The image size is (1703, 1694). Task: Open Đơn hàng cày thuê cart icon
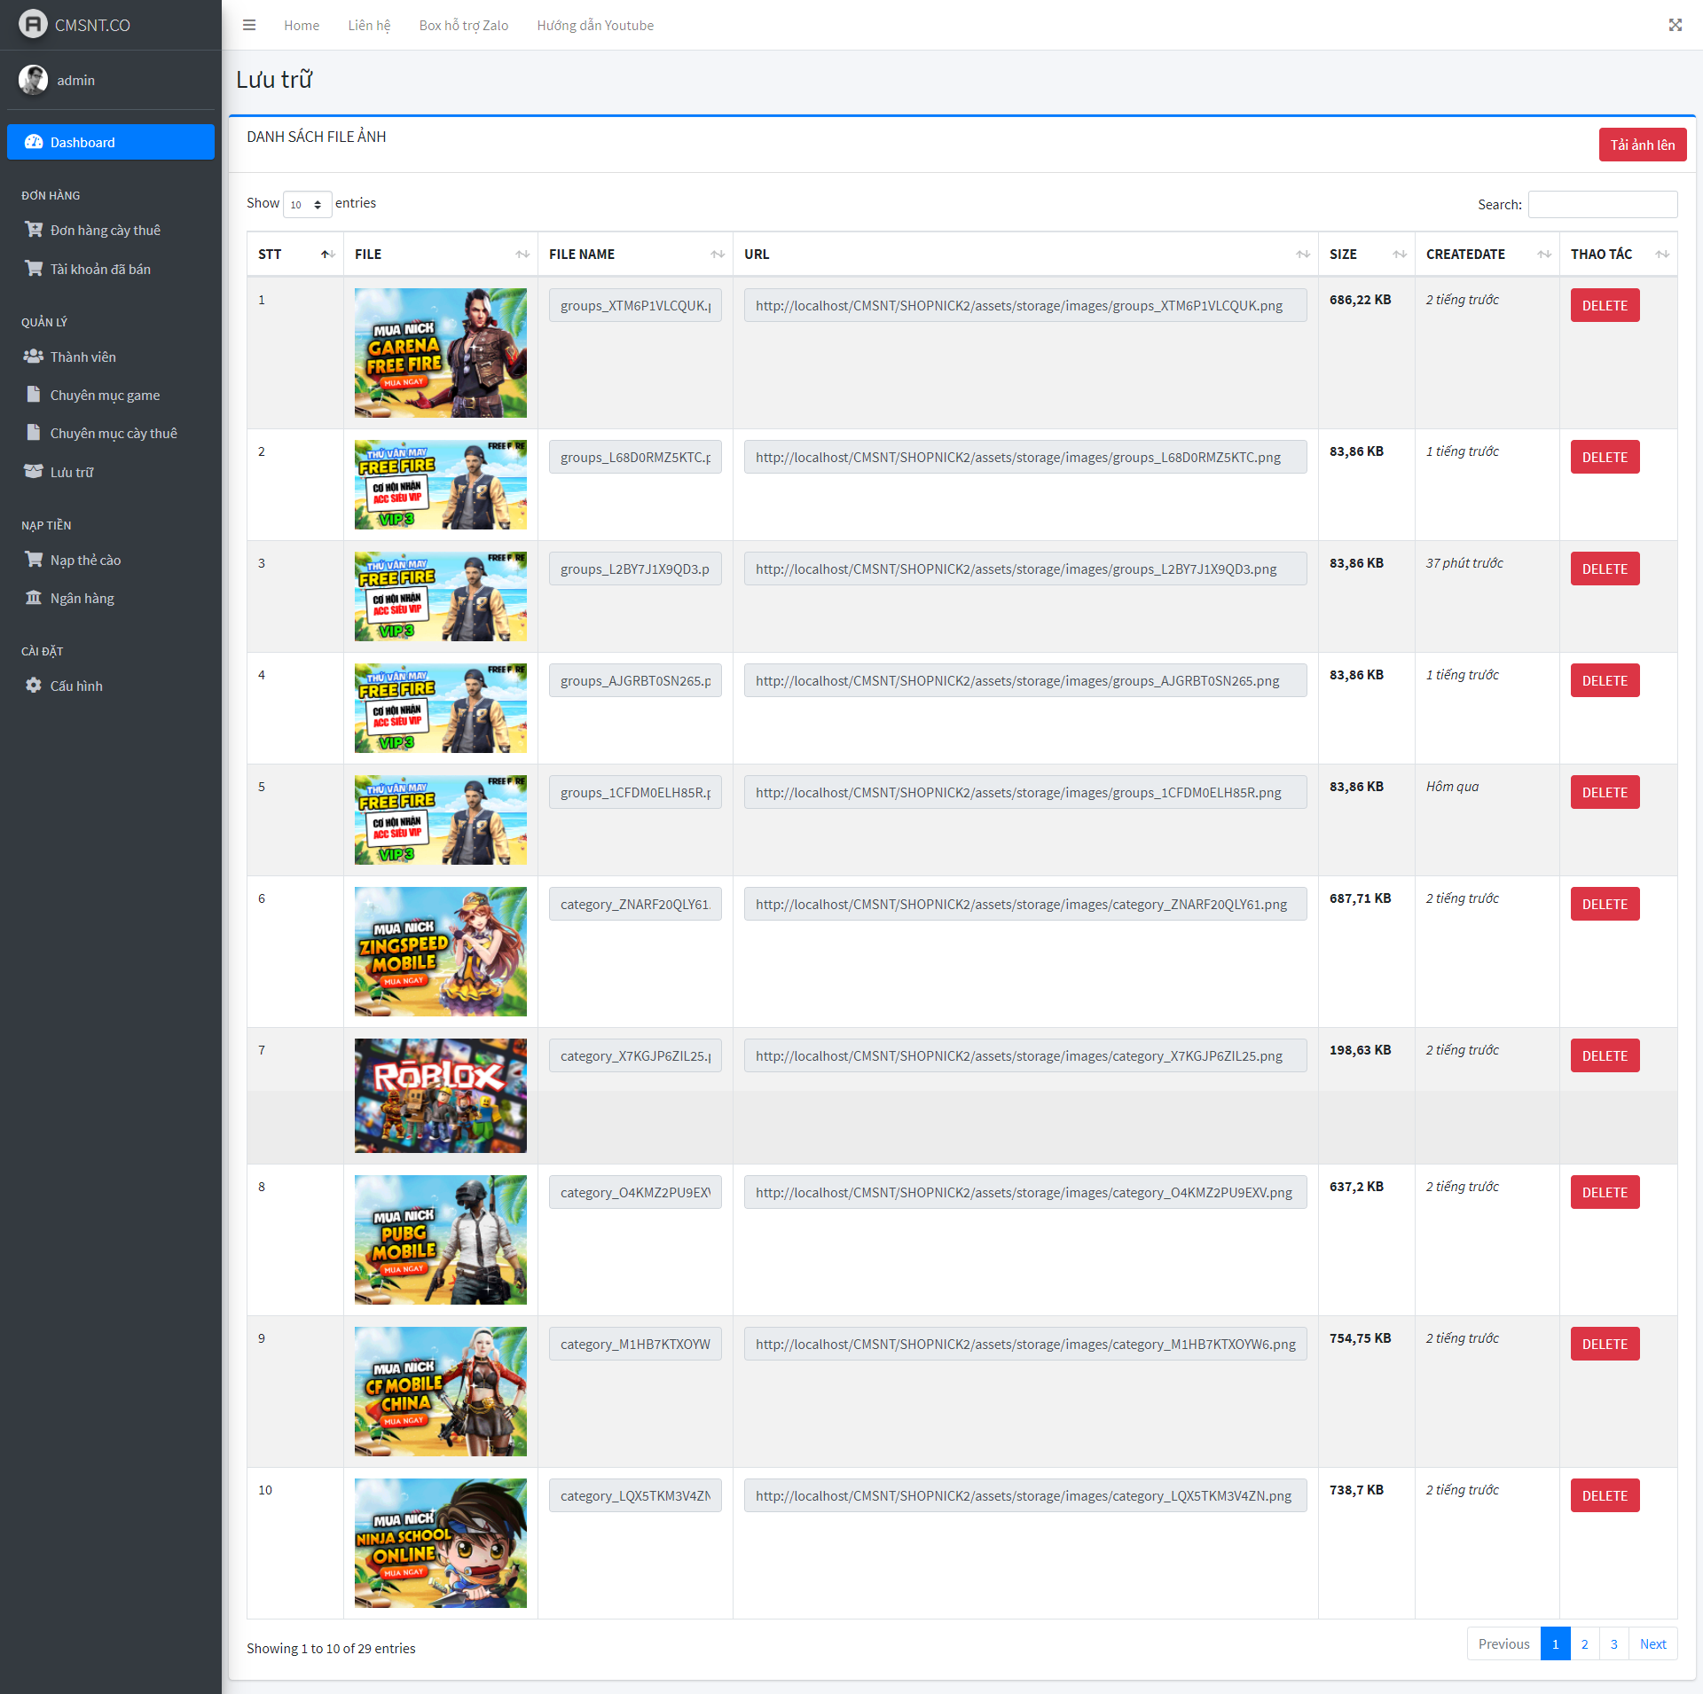[x=34, y=230]
